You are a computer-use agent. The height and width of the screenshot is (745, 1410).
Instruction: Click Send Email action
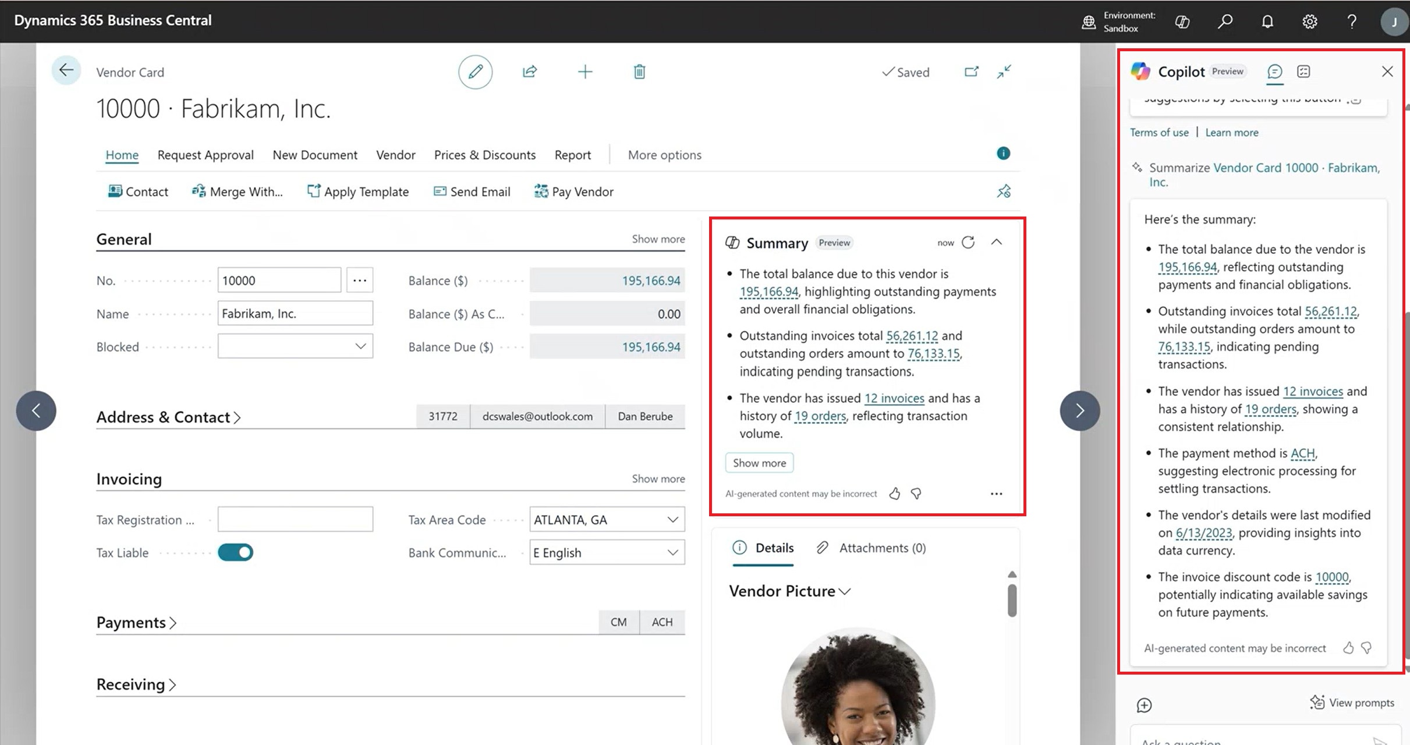(472, 191)
